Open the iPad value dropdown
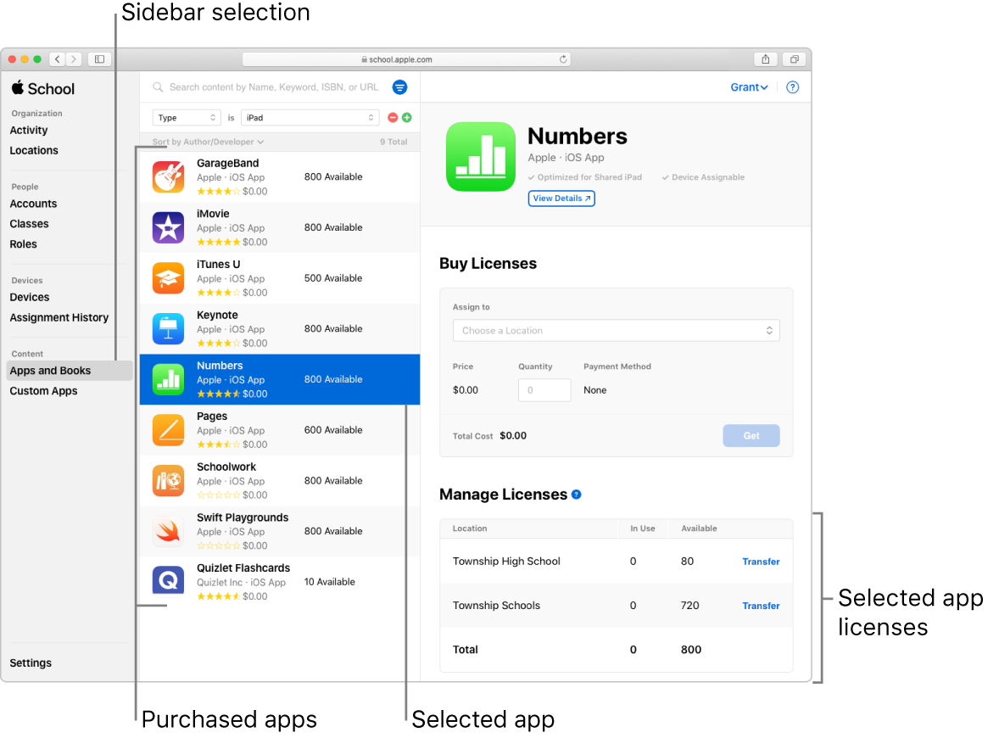The height and width of the screenshot is (738, 999). click(x=310, y=118)
